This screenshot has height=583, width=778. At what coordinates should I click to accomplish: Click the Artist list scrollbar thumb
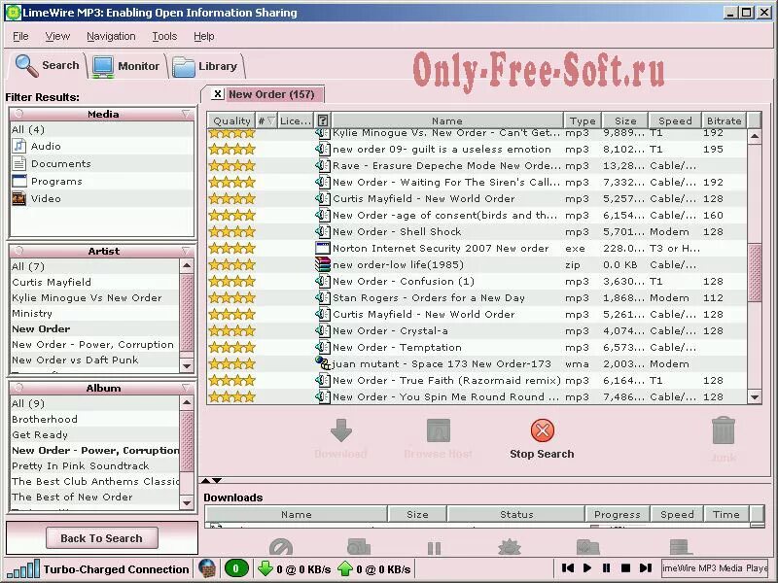tap(187, 312)
